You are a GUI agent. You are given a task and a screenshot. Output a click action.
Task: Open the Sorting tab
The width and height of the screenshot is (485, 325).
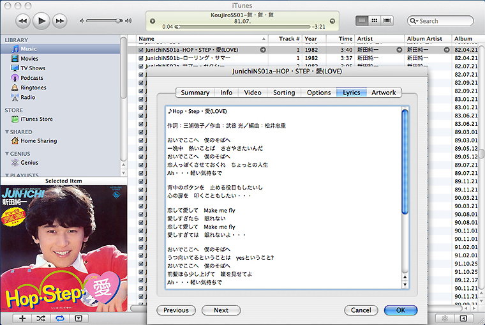(x=284, y=93)
